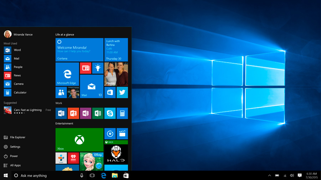Open the OneNote tile
The width and height of the screenshot is (321, 180).
pyautogui.click(x=86, y=113)
